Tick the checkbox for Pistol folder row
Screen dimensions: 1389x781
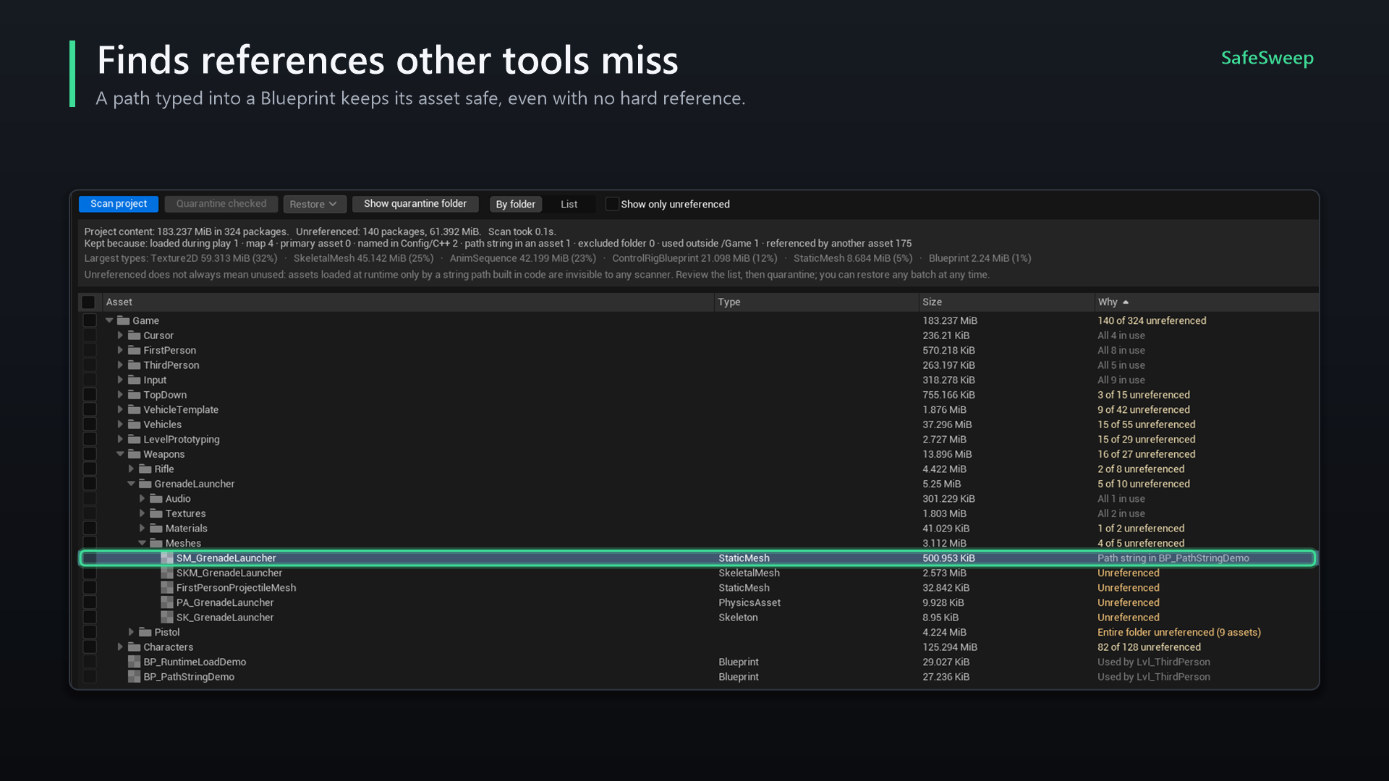[x=90, y=632]
